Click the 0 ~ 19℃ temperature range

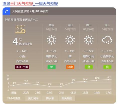[70, 51]
